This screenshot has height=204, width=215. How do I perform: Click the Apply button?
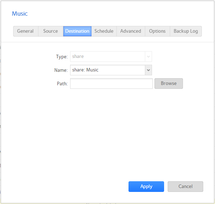pos(146,187)
